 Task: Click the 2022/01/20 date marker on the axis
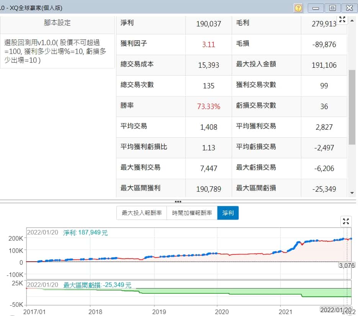pyautogui.click(x=336, y=309)
